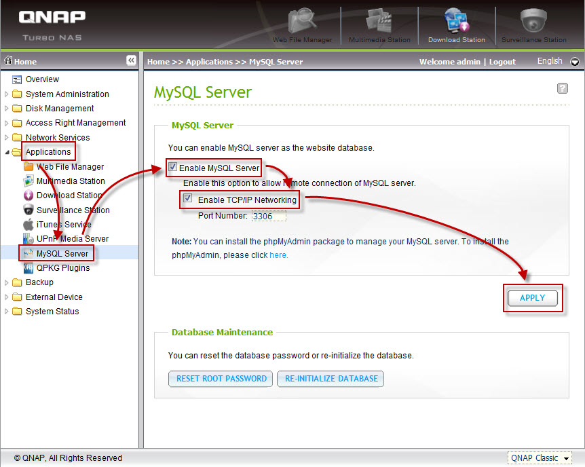Click the iTunes Service apple icon
Viewport: 585px width, 467px height.
pyautogui.click(x=29, y=225)
